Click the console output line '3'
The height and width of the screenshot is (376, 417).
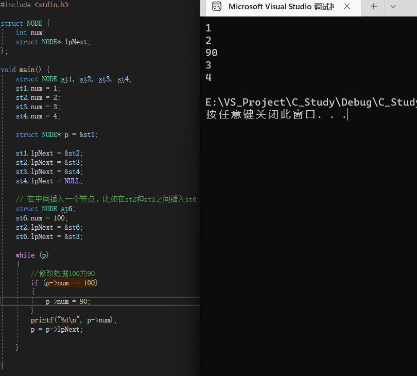point(208,65)
